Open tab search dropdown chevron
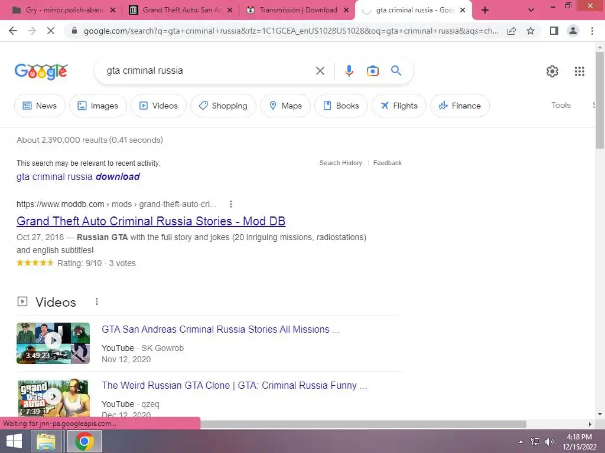This screenshot has height=453, width=605. [x=531, y=11]
